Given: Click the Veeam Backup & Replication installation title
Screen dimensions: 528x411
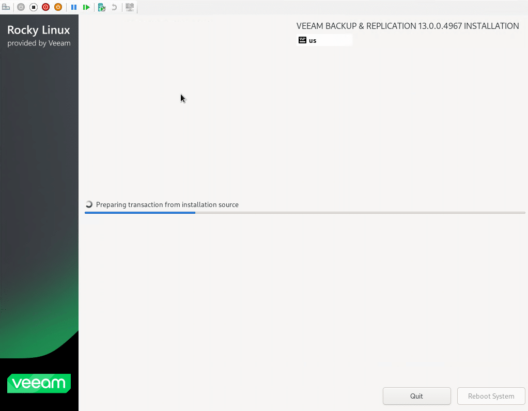Looking at the screenshot, I should pyautogui.click(x=408, y=26).
